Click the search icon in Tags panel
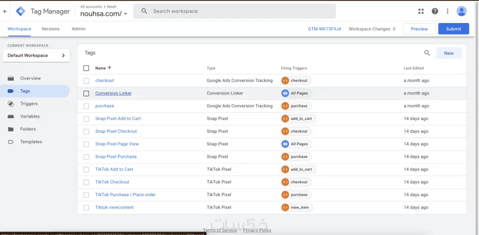This screenshot has height=235, width=479. (x=427, y=53)
